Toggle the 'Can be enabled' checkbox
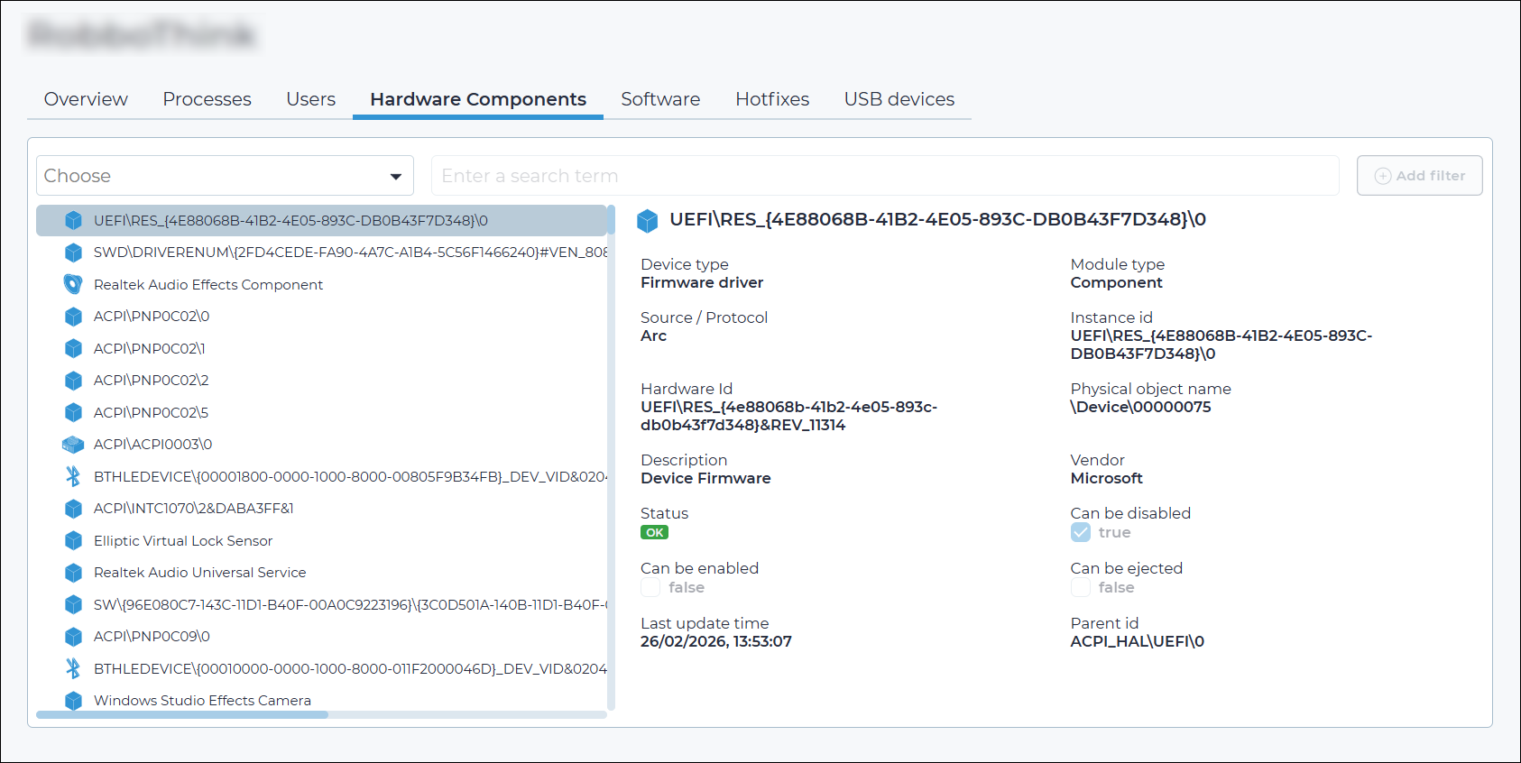 click(650, 587)
